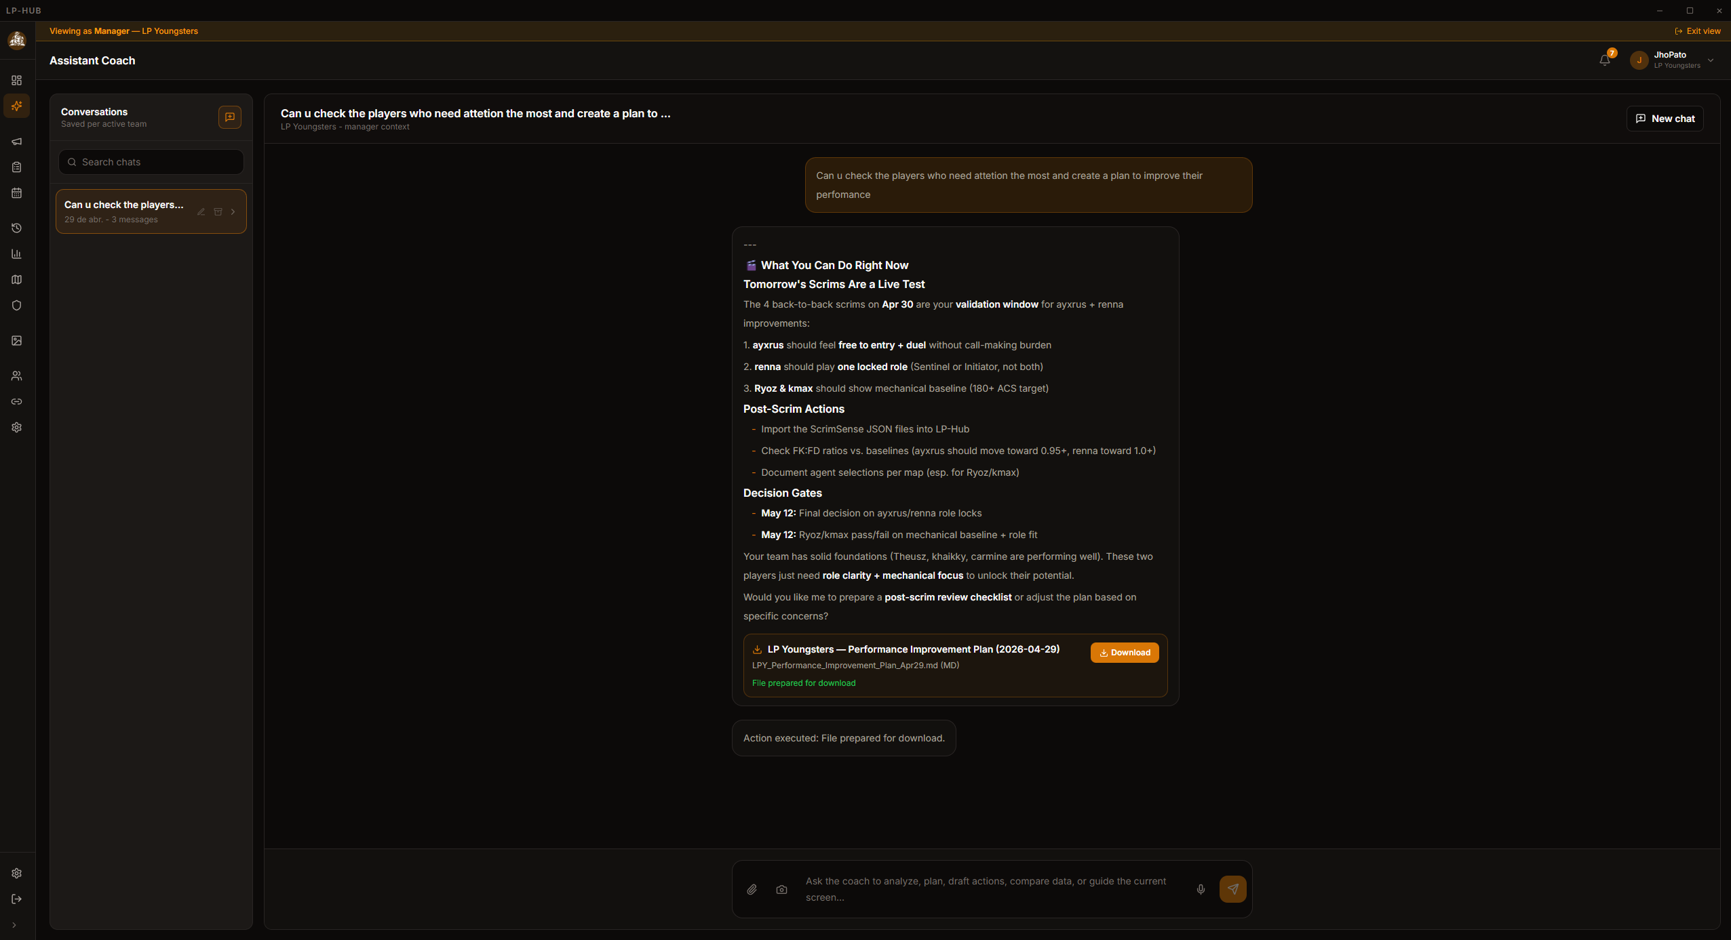This screenshot has width=1731, height=940.
Task: Open the link integrations icon in sidebar
Action: click(x=17, y=402)
